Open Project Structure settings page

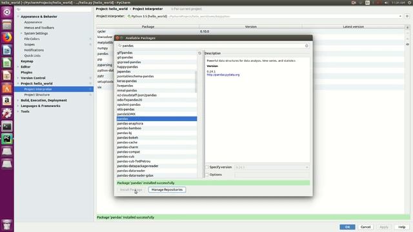pyautogui.click(x=37, y=95)
